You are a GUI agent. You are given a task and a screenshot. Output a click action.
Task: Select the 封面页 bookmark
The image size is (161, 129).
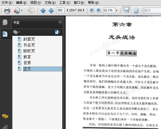point(29,39)
